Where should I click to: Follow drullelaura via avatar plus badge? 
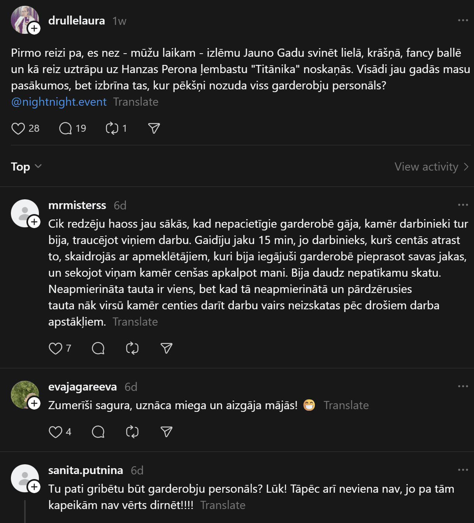[x=34, y=28]
